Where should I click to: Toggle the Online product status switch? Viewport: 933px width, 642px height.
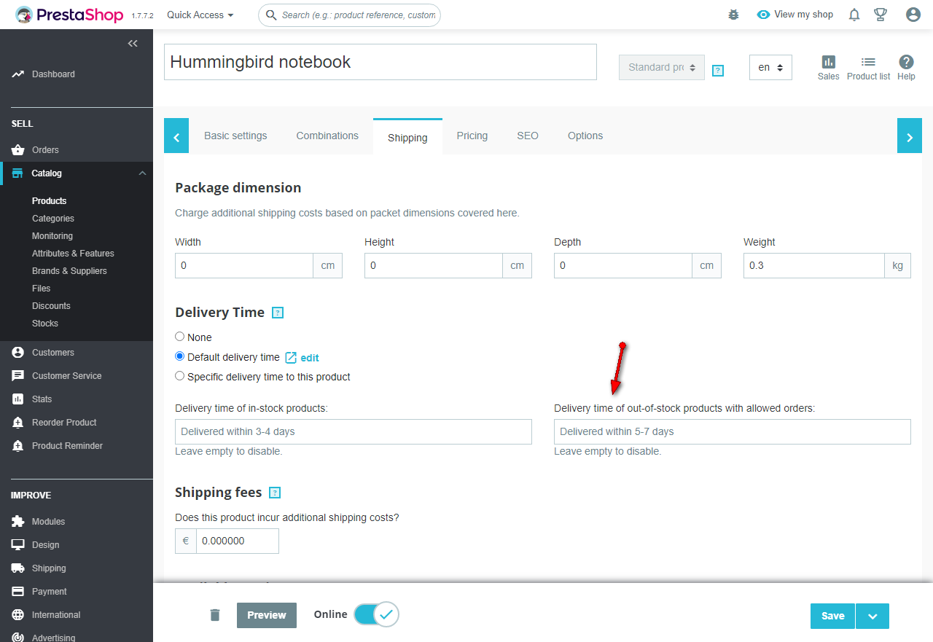tap(376, 614)
